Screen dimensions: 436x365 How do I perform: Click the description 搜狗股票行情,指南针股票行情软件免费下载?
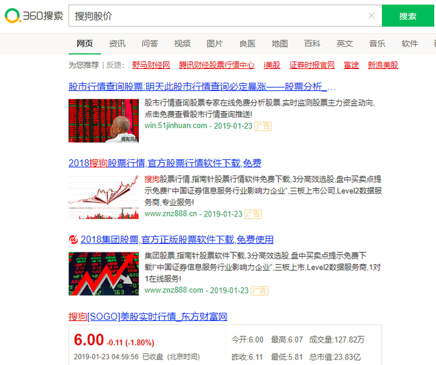pos(263,191)
